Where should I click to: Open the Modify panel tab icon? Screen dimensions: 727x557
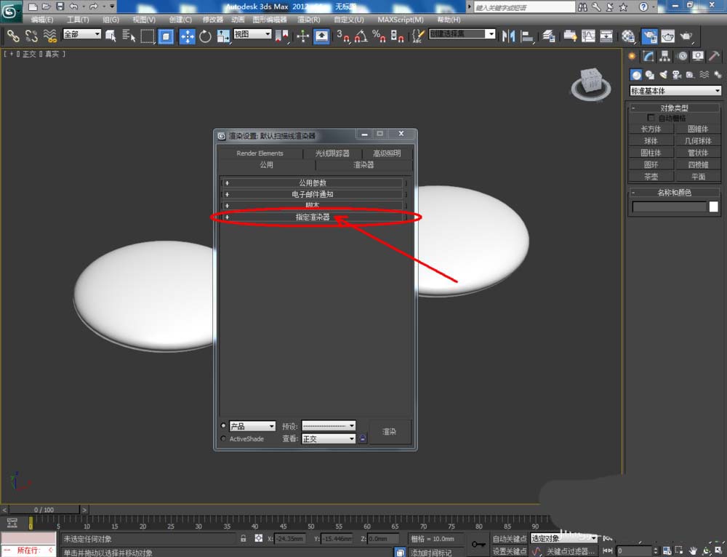(x=648, y=57)
